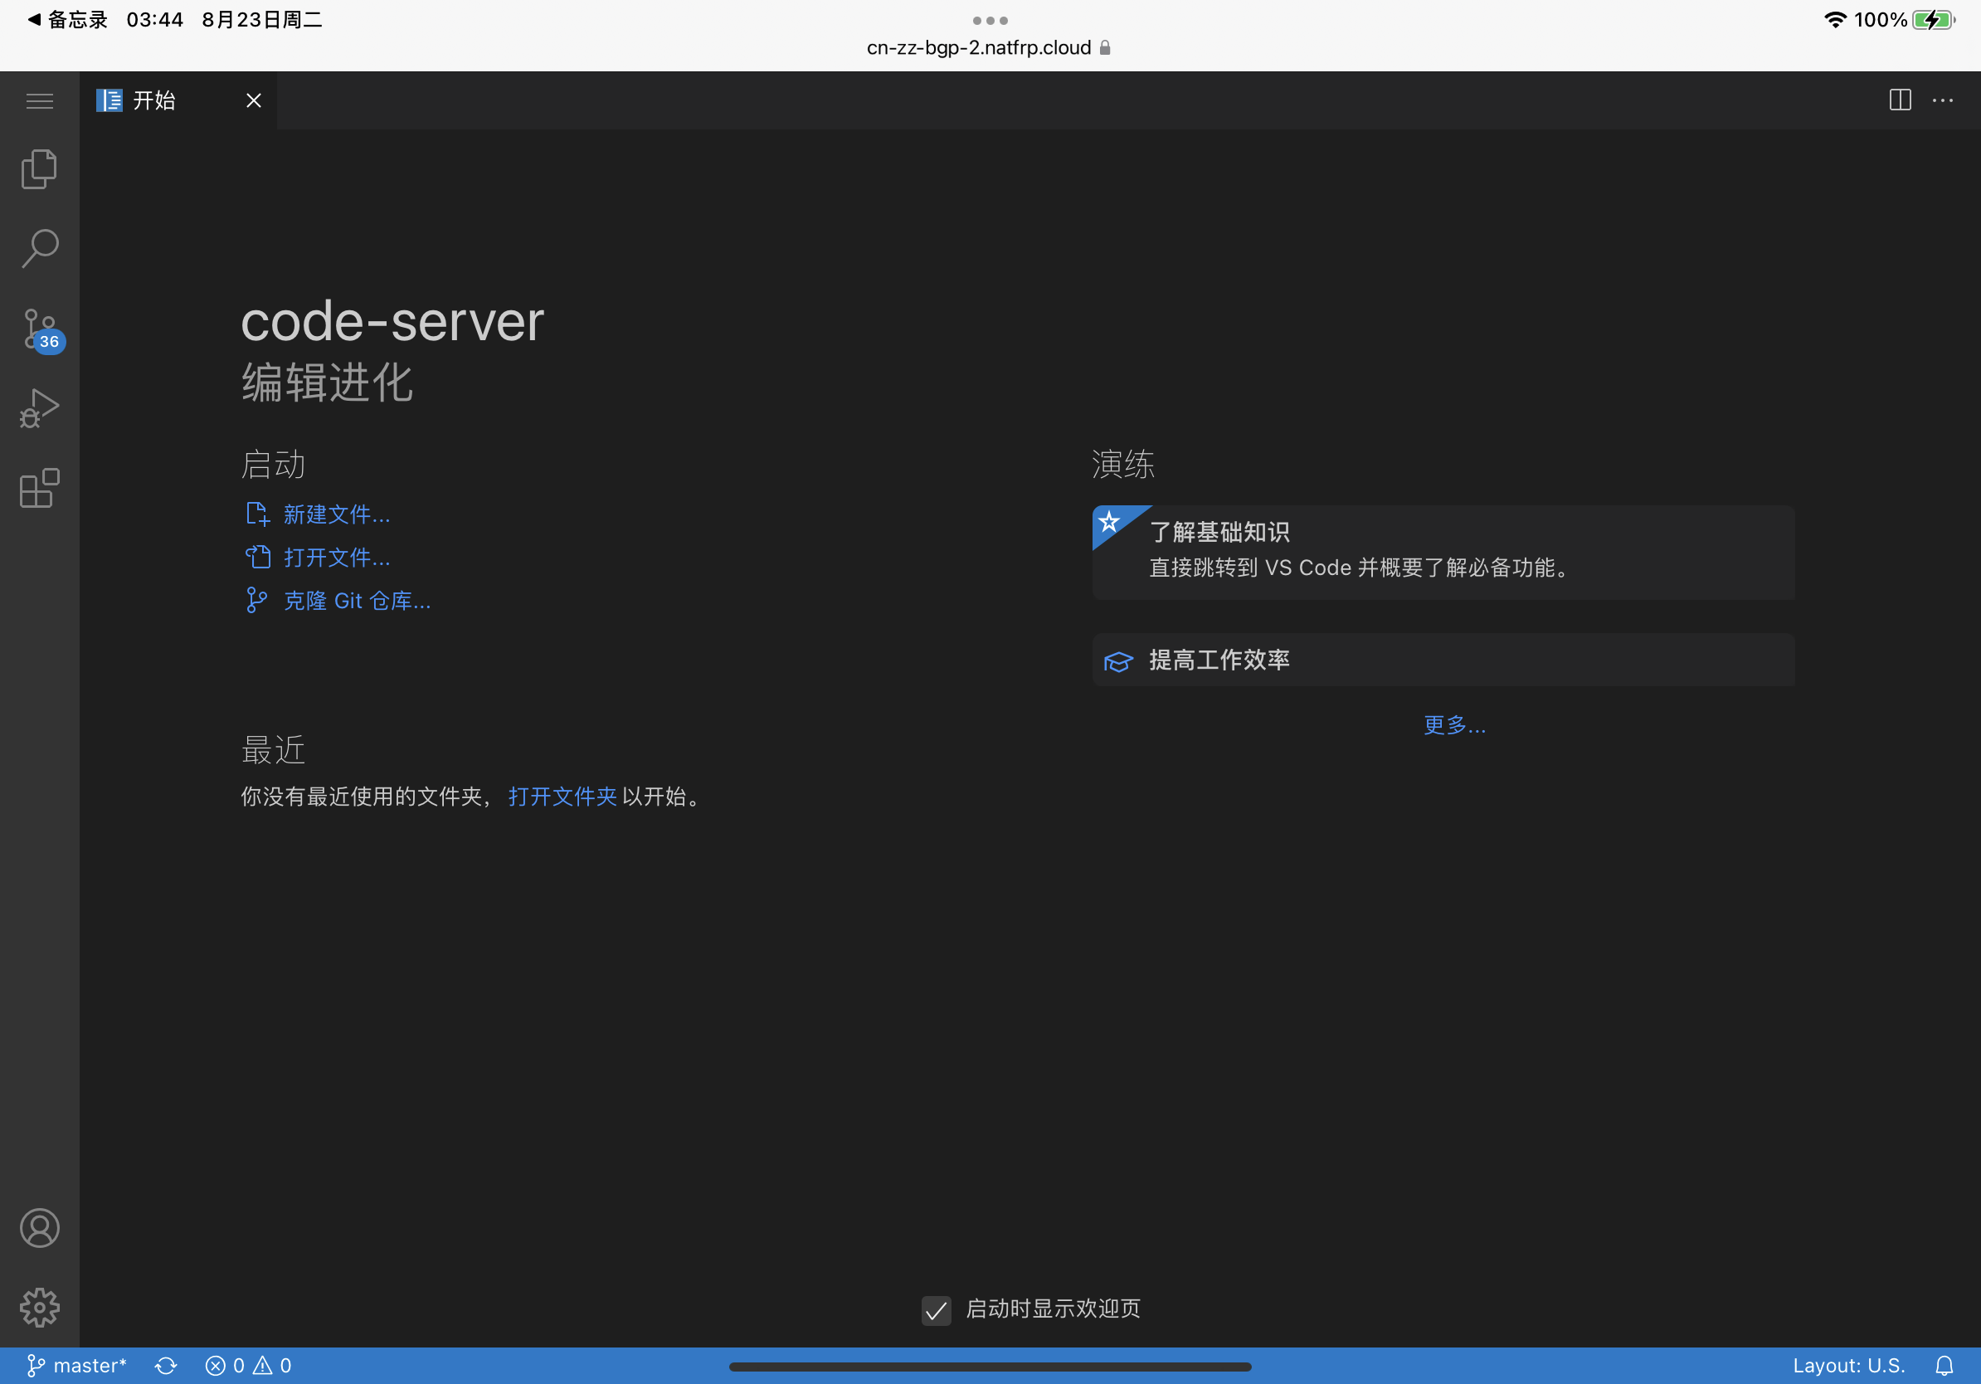This screenshot has width=1981, height=1384.
Task: Click the 克隆 Git 仓库... link
Action: [x=357, y=601]
